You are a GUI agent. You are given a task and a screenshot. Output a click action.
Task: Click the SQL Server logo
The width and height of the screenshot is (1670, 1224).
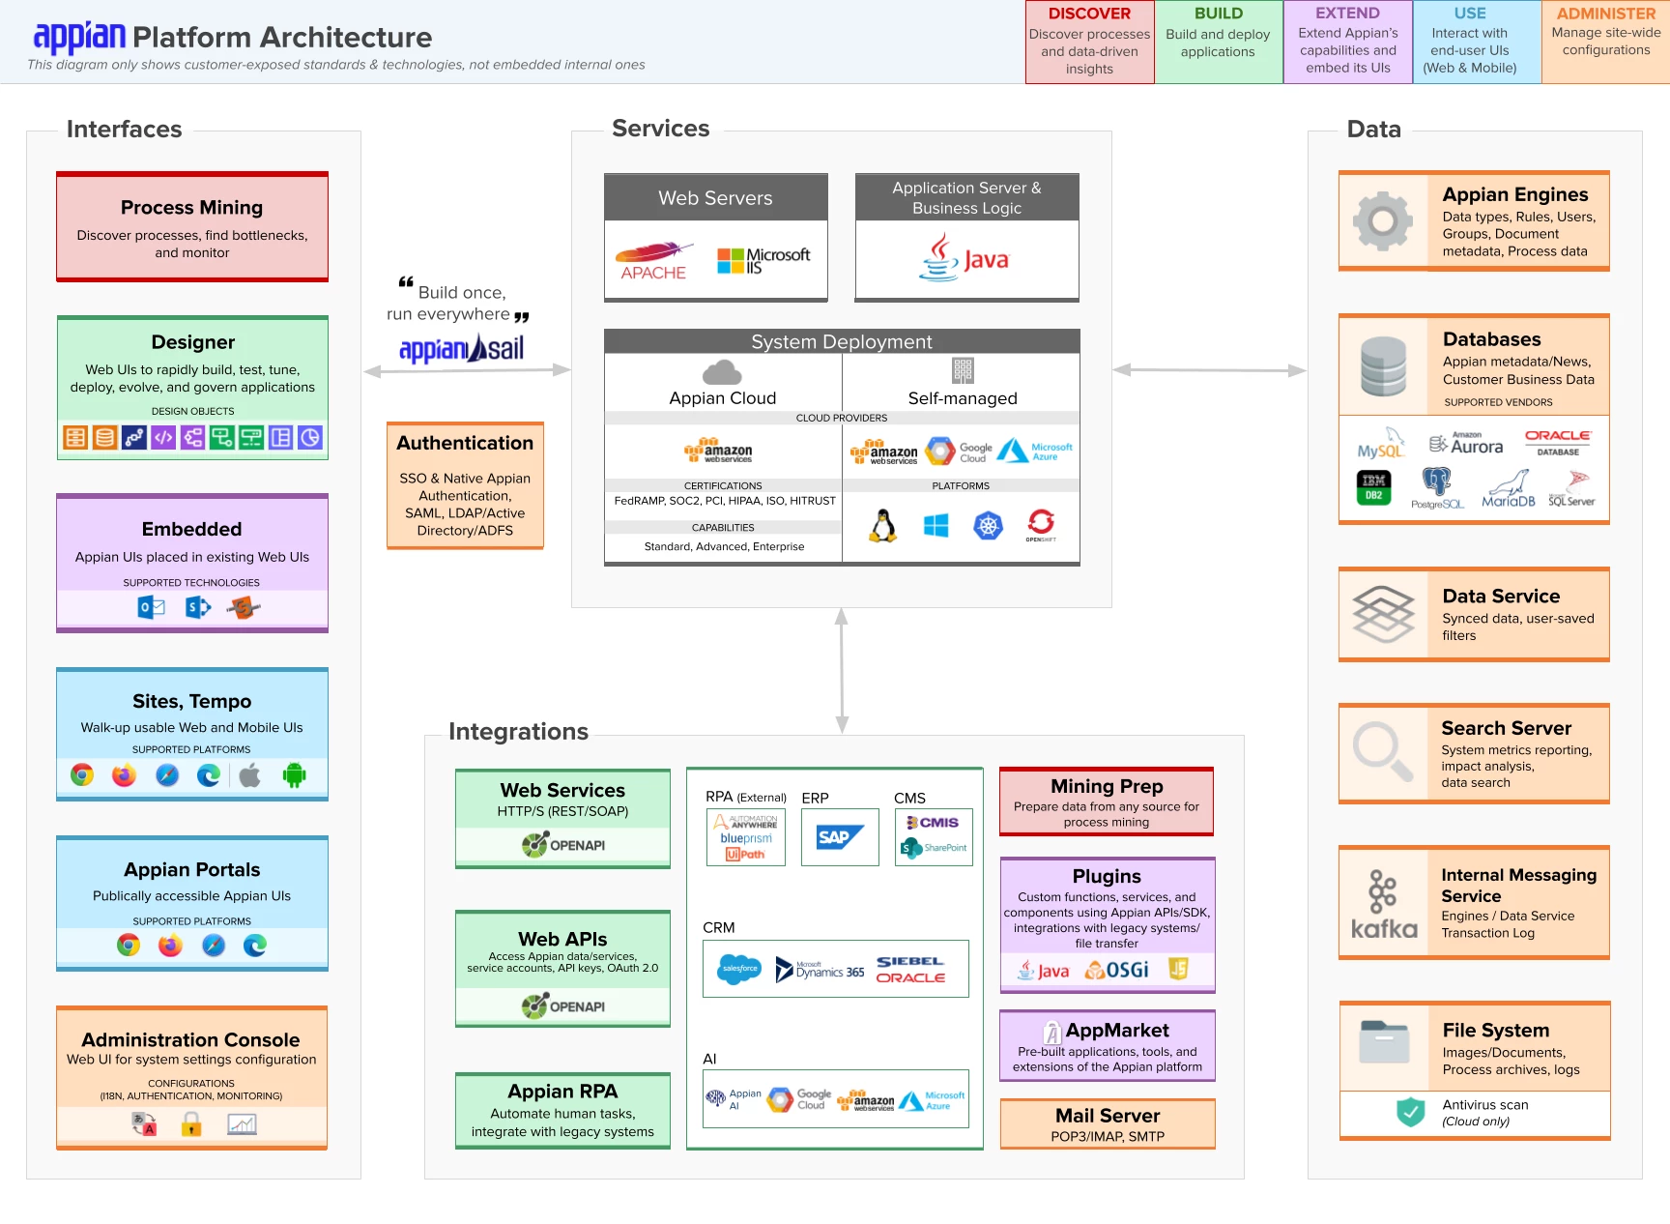(1572, 488)
